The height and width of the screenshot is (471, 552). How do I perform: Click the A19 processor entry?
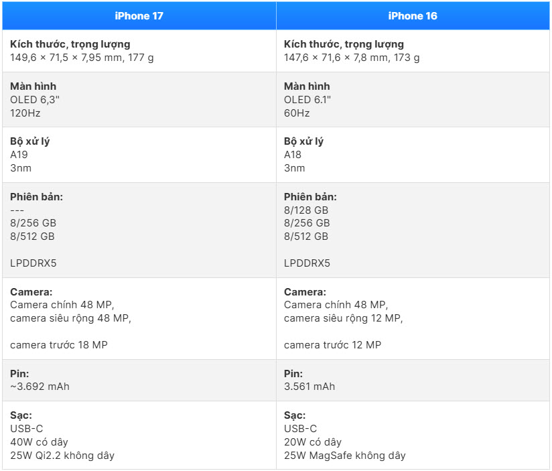(x=19, y=155)
